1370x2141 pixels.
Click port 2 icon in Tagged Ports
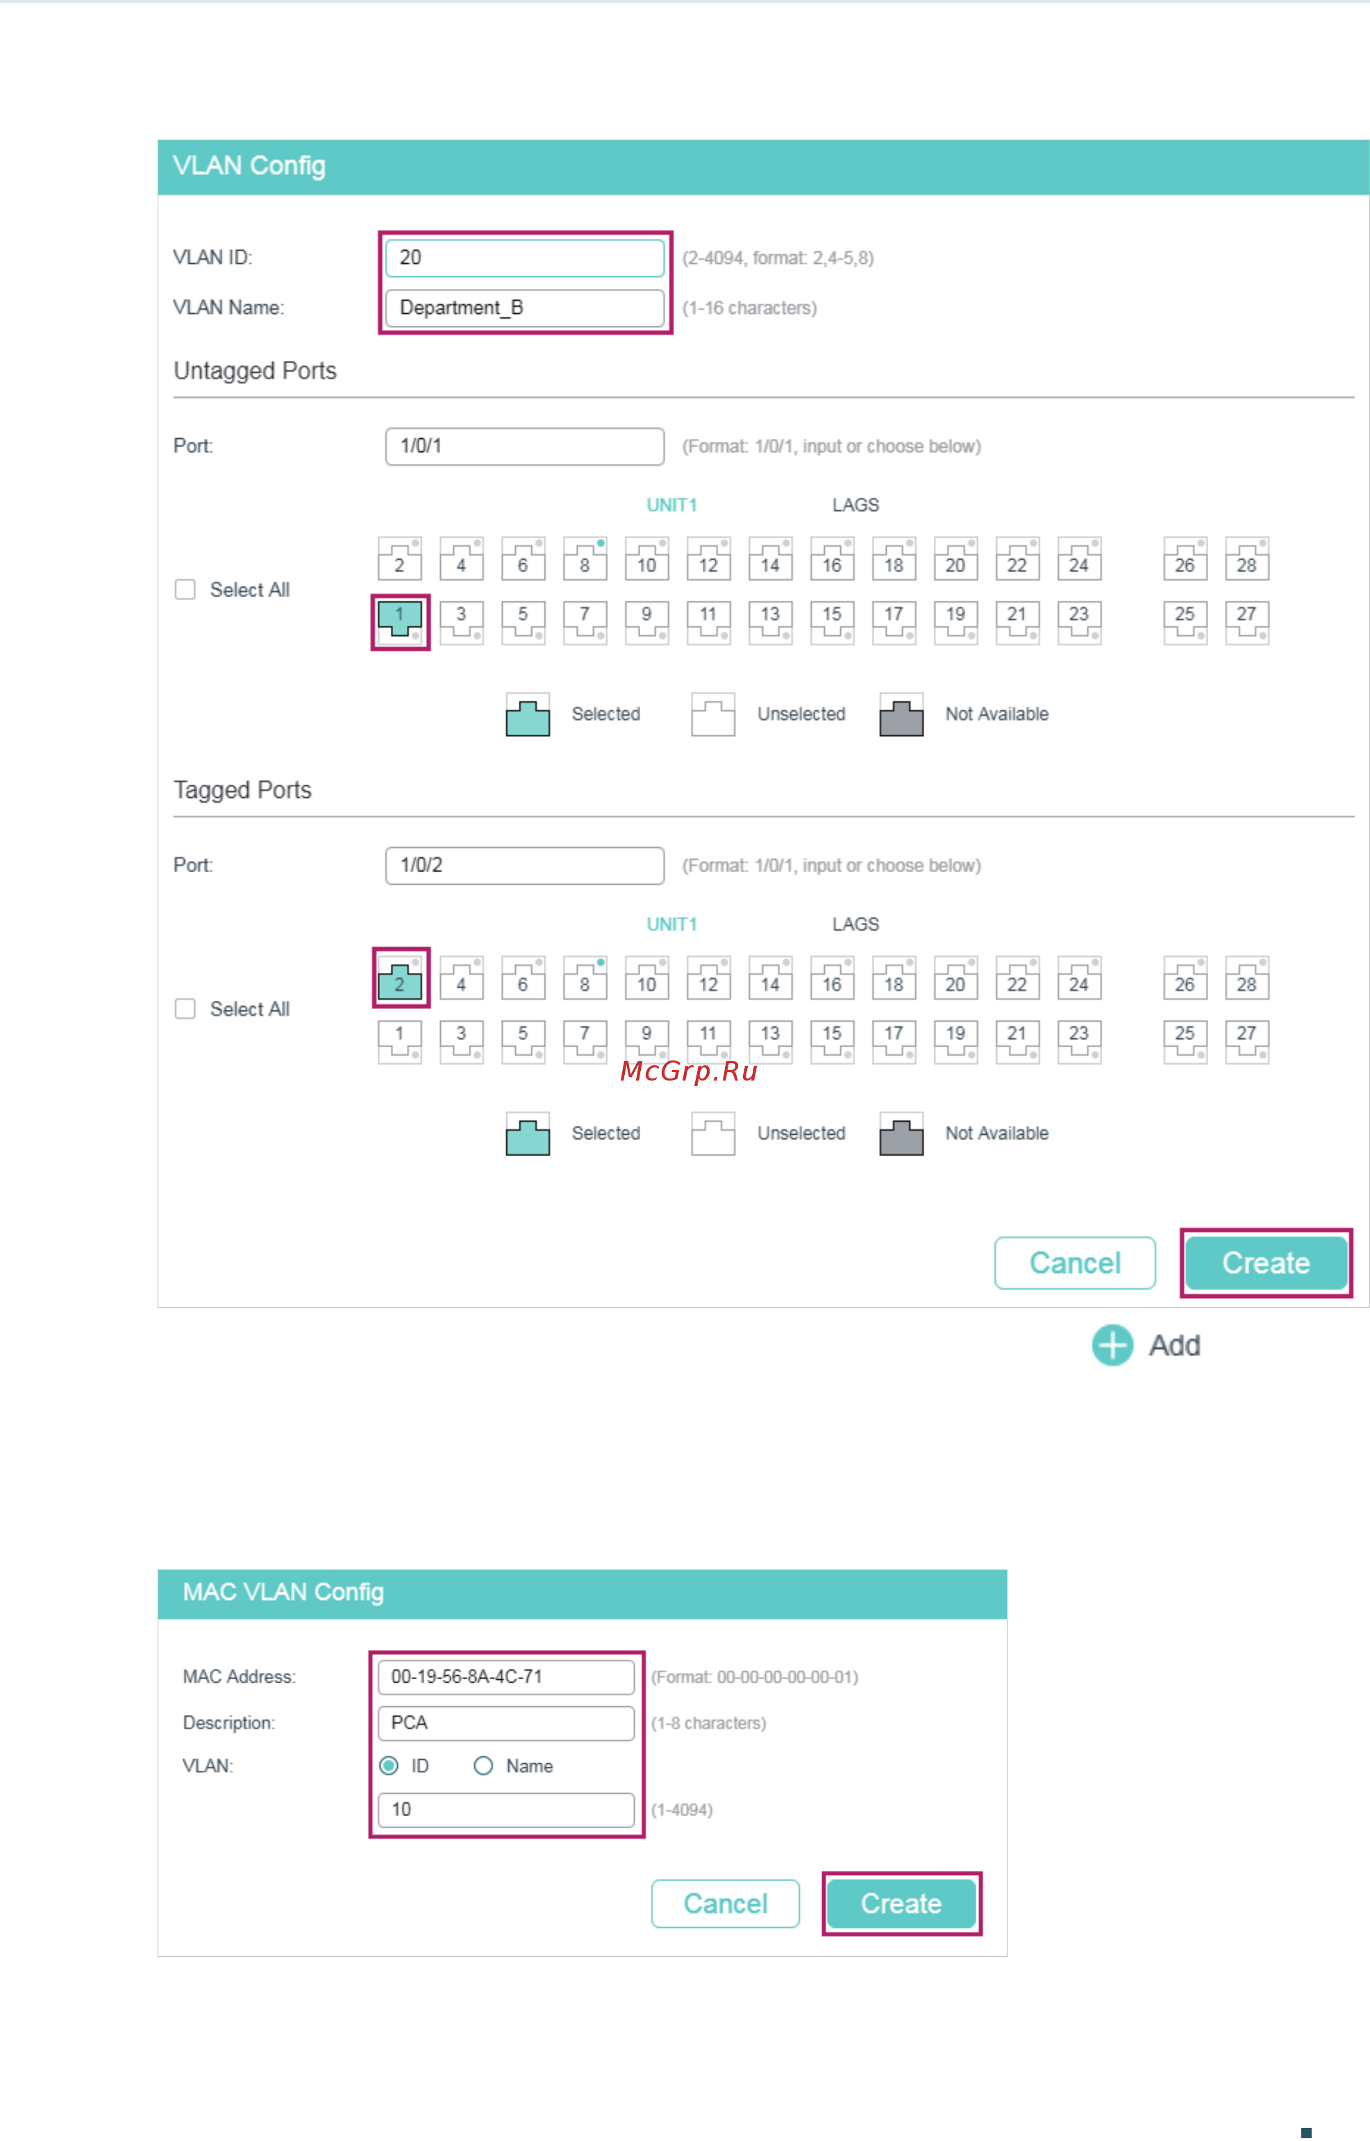(x=399, y=978)
